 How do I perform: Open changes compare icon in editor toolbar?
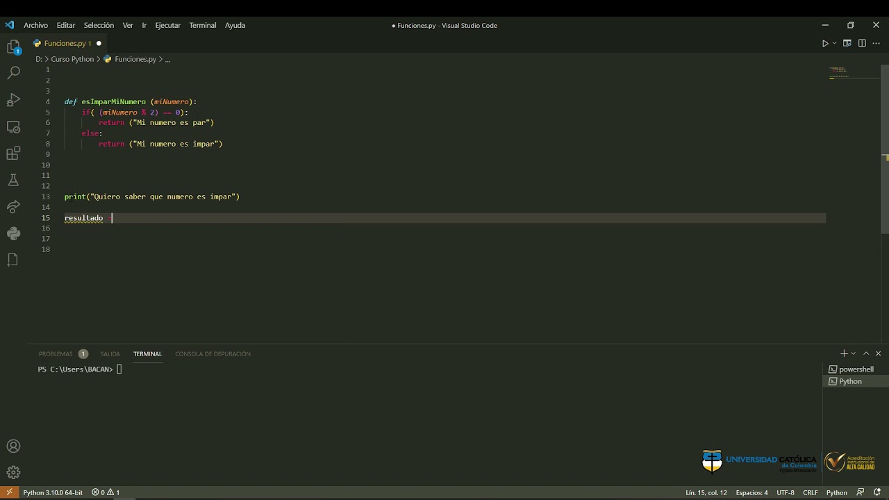tap(847, 43)
